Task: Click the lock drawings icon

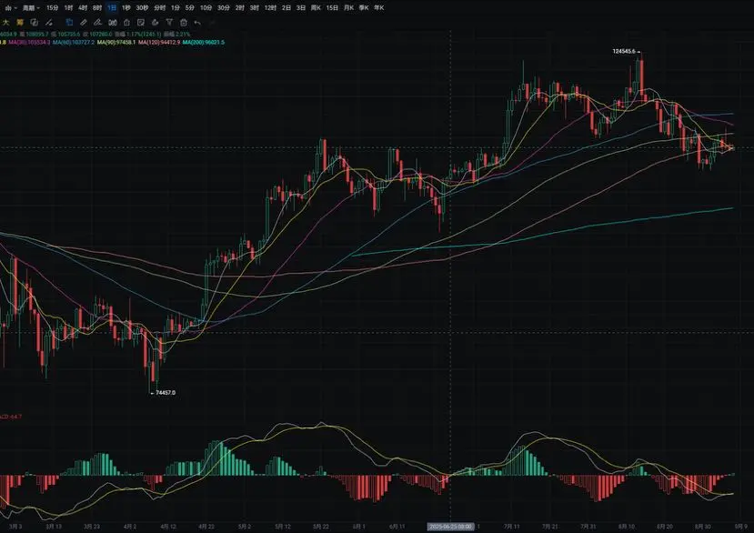Action: (126, 22)
